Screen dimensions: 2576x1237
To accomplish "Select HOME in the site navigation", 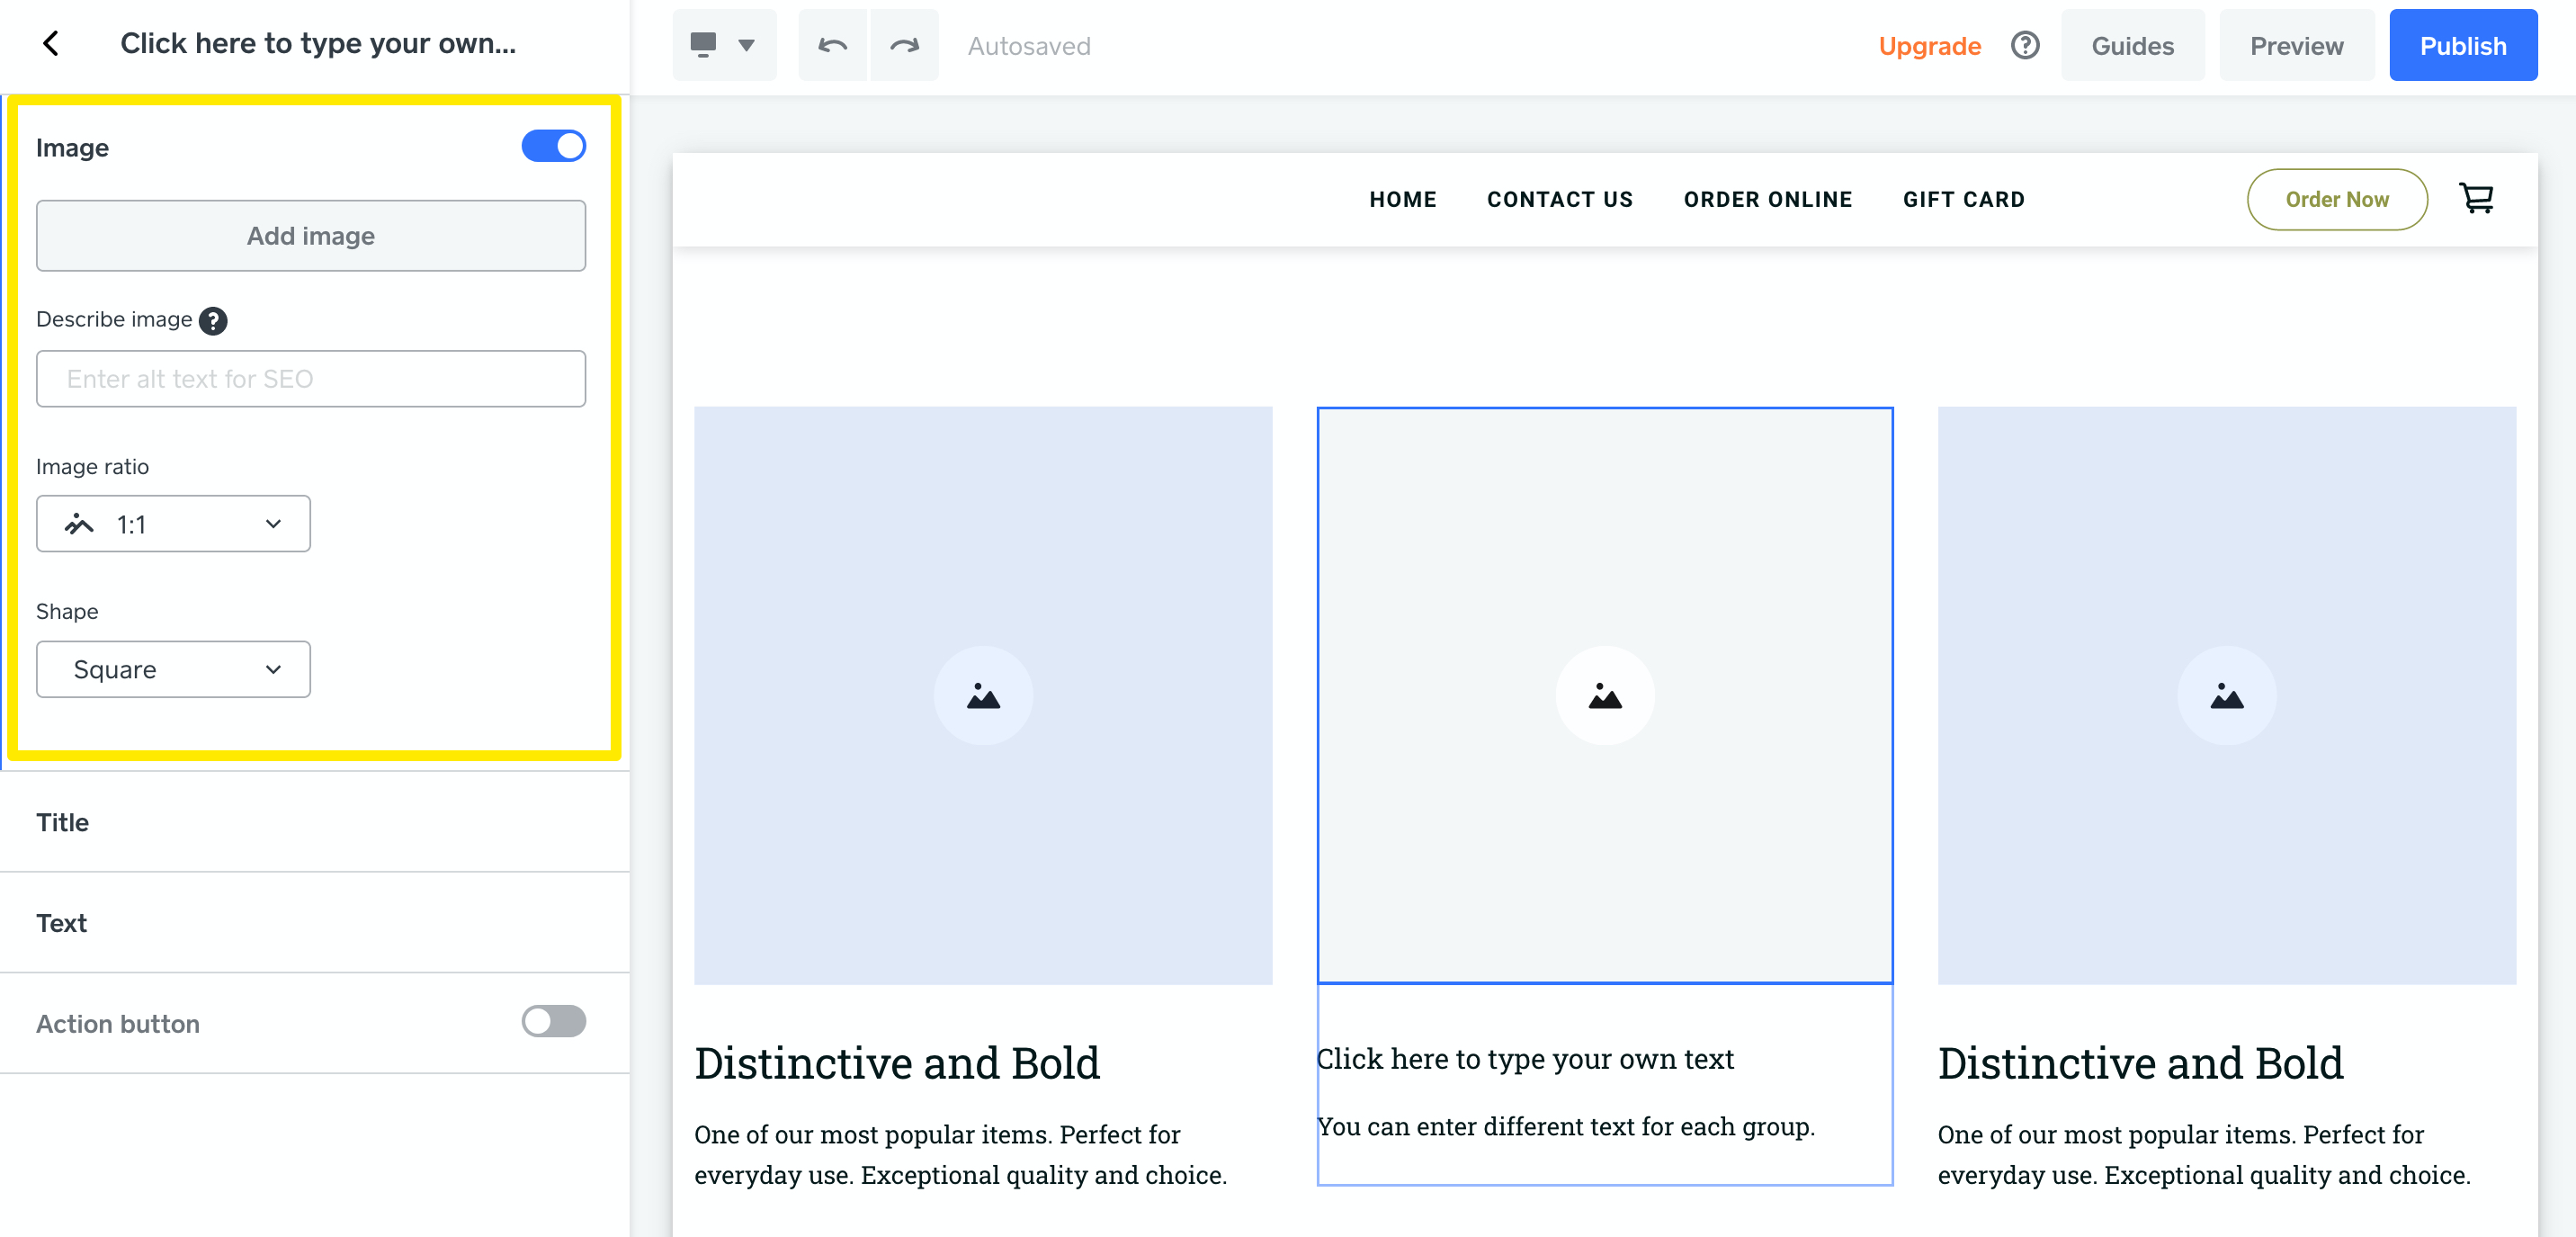I will pyautogui.click(x=1403, y=199).
